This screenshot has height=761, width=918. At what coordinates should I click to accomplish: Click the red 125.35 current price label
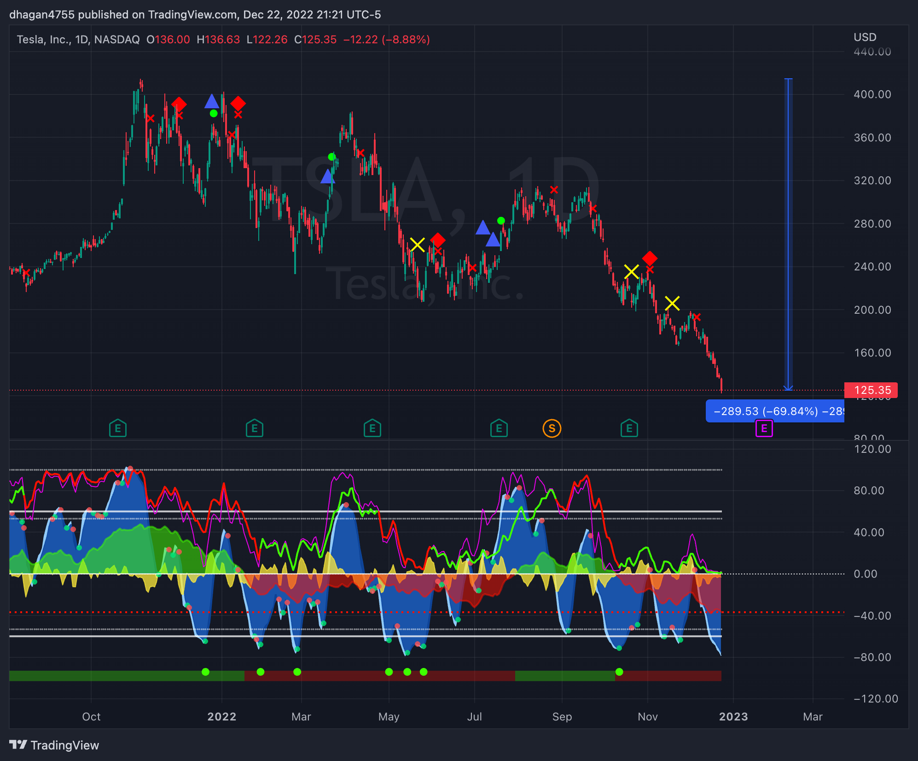coord(871,390)
